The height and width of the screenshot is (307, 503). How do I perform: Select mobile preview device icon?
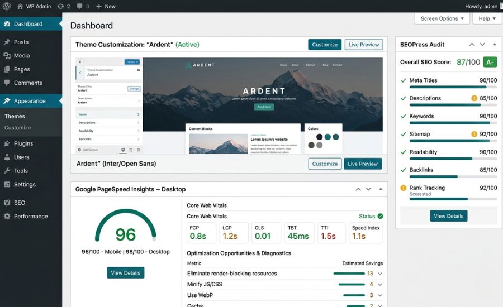click(138, 150)
